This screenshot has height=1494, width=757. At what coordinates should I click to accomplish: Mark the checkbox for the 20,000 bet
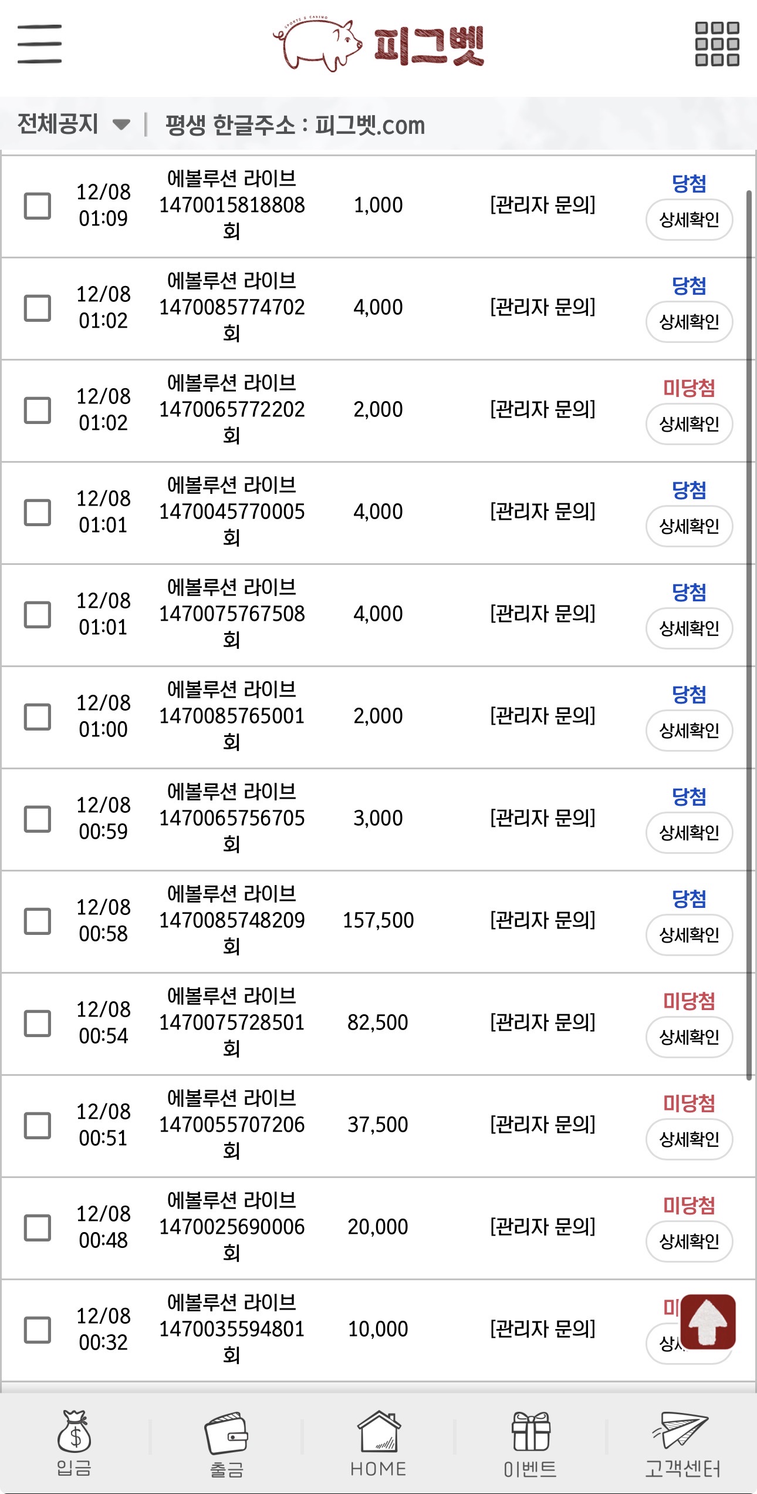(x=38, y=1227)
